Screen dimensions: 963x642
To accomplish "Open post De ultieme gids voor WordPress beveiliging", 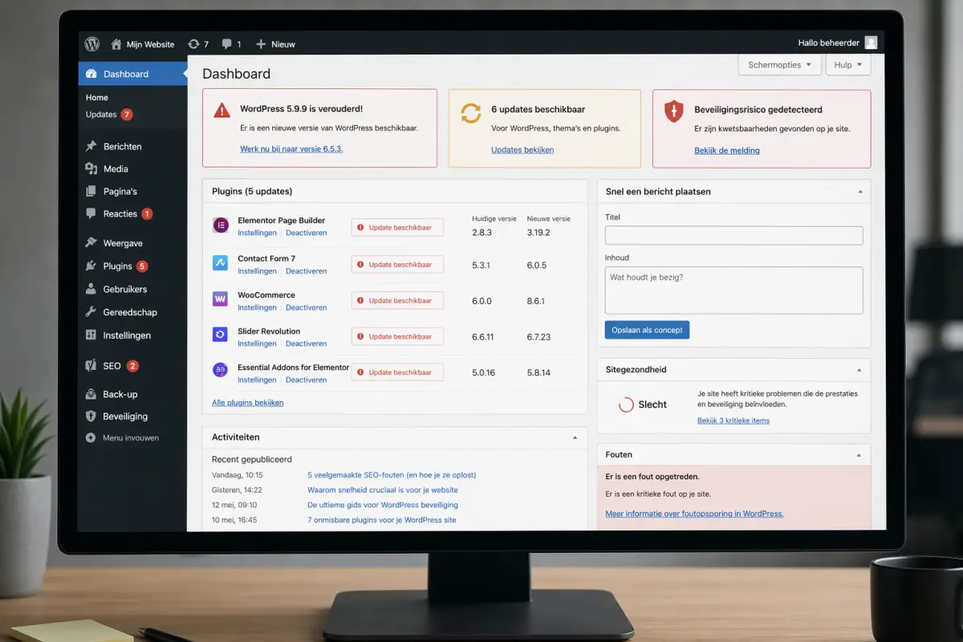I will [383, 505].
